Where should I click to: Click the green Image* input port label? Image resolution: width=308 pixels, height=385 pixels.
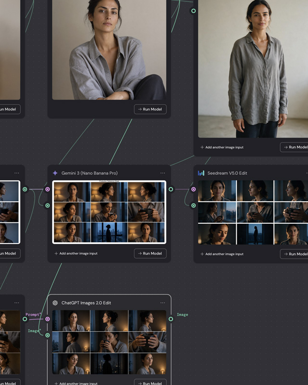point(34,331)
